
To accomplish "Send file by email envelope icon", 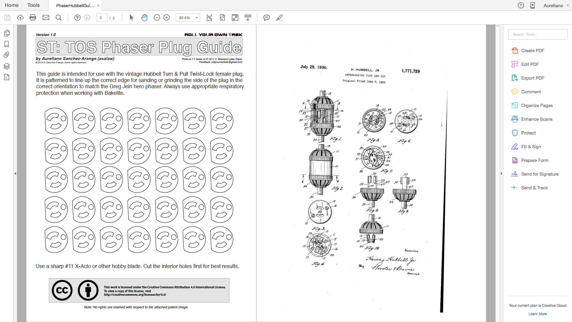I will pos(46,18).
